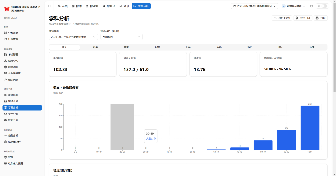Open 分数线设置 in the sidebar
Image resolution: width=336 pixels, height=176 pixels.
[x=14, y=73]
